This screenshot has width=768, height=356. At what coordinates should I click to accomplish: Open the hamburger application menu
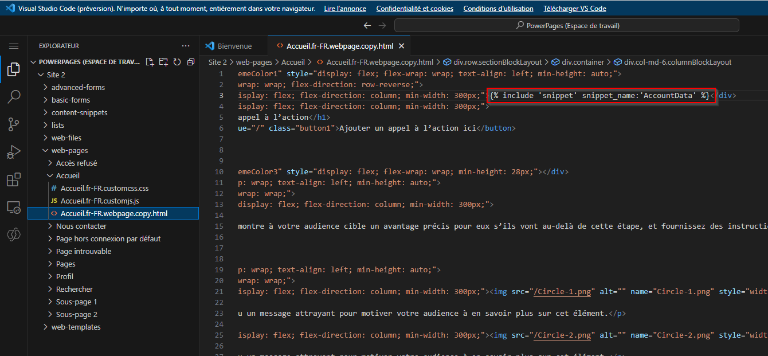point(14,46)
